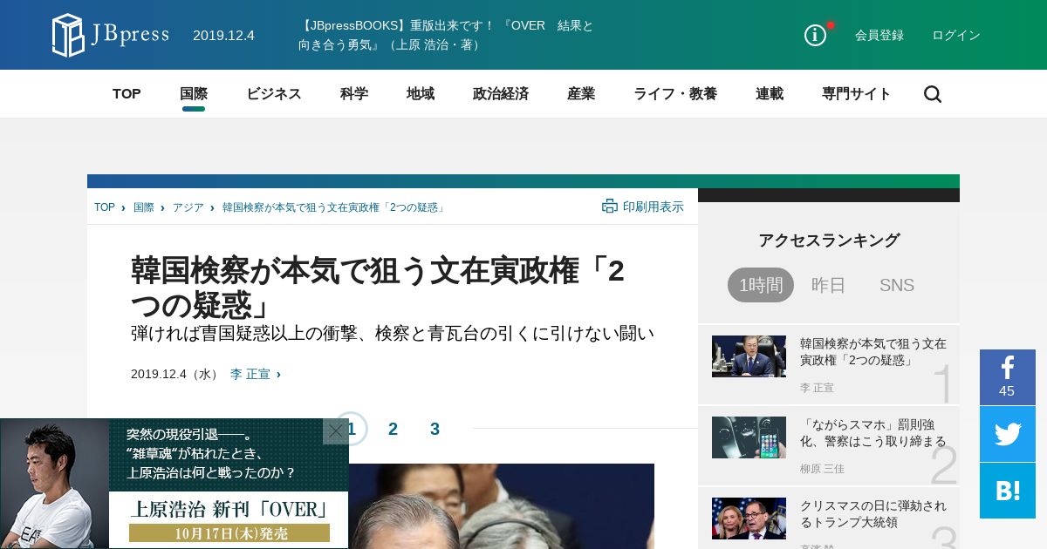Viewport: 1047px width, 549px height.
Task: Go to TOP in navigation bar
Action: (127, 94)
